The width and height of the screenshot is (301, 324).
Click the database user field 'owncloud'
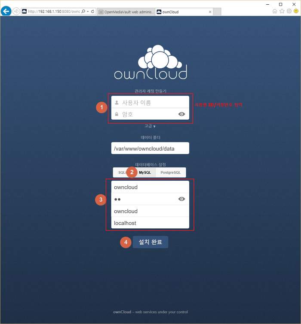tap(150, 187)
